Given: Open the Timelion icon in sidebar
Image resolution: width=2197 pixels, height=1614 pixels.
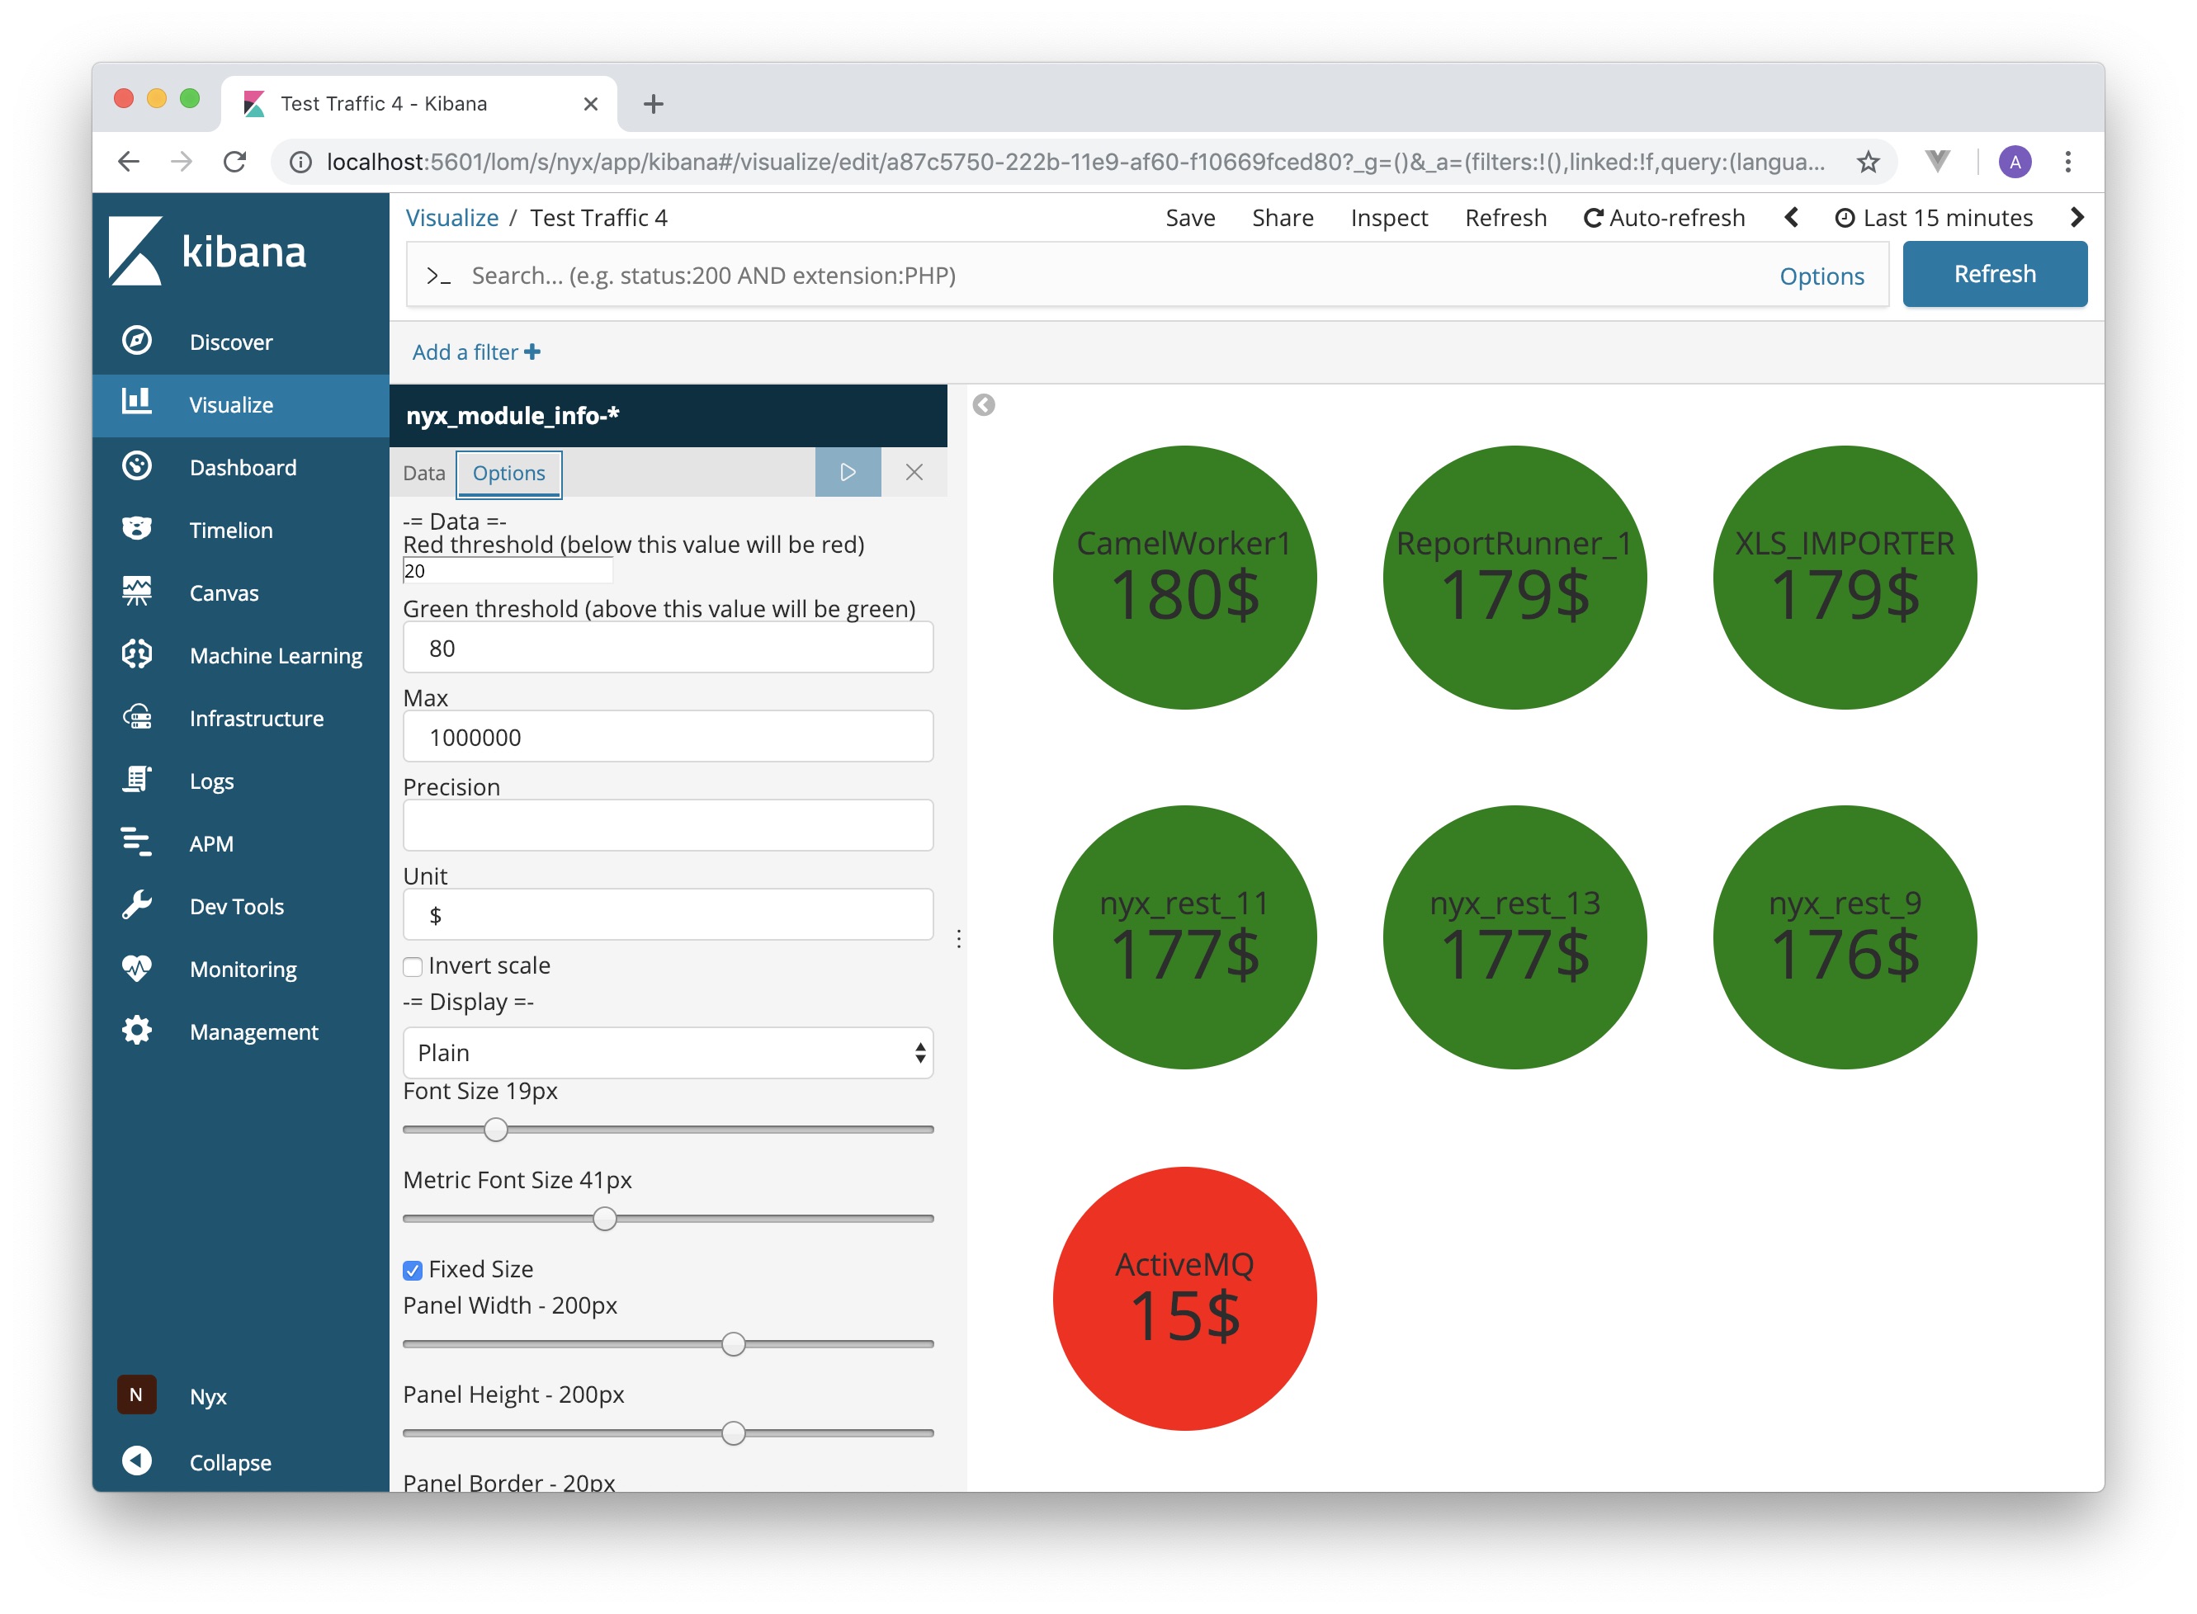Looking at the screenshot, I should click(x=137, y=529).
